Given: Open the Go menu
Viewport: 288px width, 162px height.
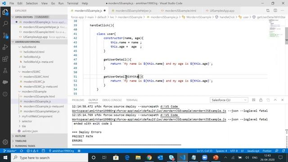Looking at the screenshot, I should (53, 3).
